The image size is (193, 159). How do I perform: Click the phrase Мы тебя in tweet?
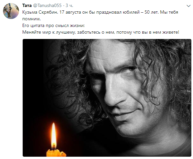(169, 12)
